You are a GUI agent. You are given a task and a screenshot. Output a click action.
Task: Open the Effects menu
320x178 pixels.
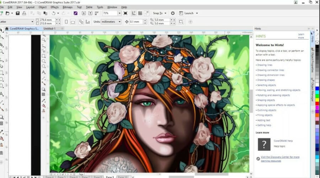click(54, 7)
